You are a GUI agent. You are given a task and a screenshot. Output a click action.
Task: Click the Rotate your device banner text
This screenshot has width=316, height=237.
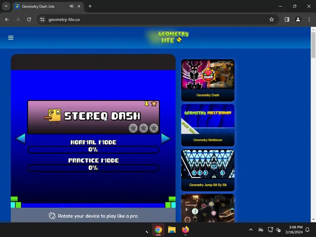coord(98,216)
